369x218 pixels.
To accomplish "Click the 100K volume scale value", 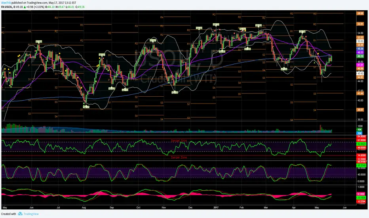I will tap(360, 126).
